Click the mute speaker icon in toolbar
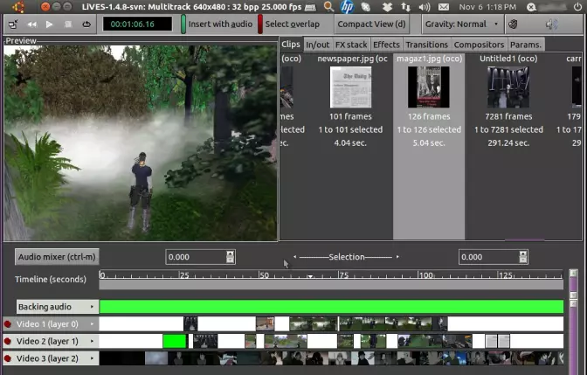This screenshot has width=587, height=375. (551, 24)
